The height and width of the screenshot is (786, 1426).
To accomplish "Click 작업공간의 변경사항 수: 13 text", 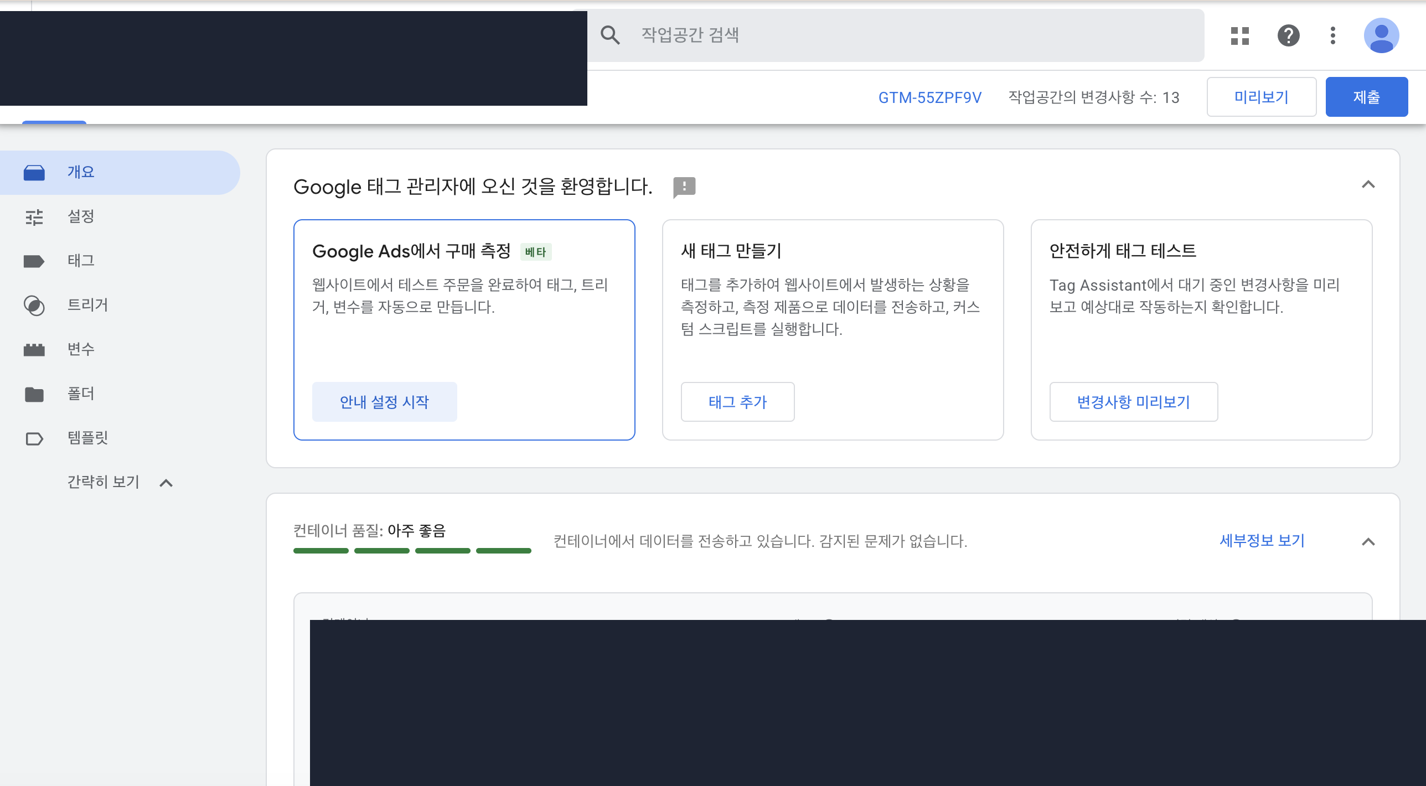I will click(x=1093, y=97).
